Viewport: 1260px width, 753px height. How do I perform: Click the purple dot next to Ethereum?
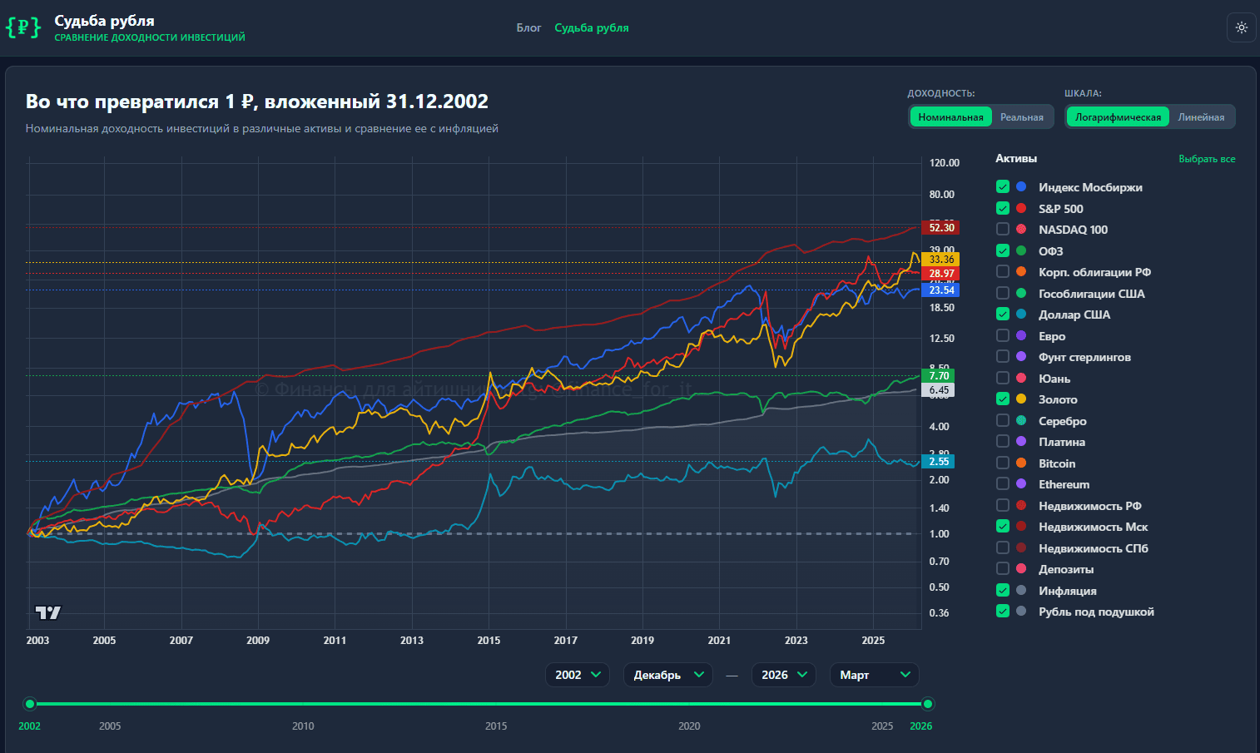tap(1021, 484)
